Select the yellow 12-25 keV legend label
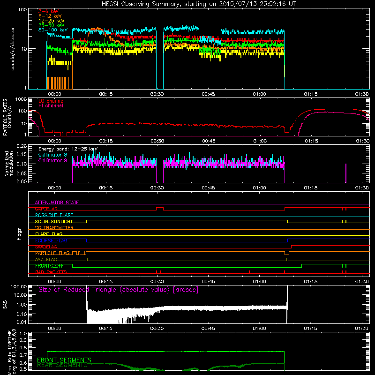The width and height of the screenshot is (375, 375). [x=52, y=21]
